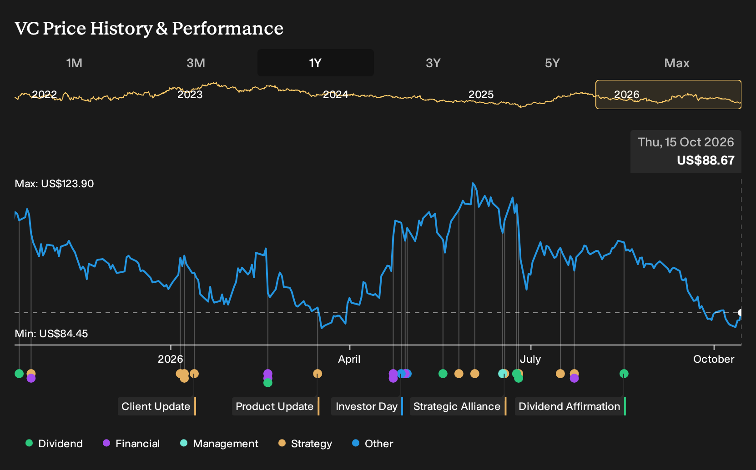Click the VC Price History & Performance heading
The height and width of the screenshot is (470, 756).
[149, 28]
